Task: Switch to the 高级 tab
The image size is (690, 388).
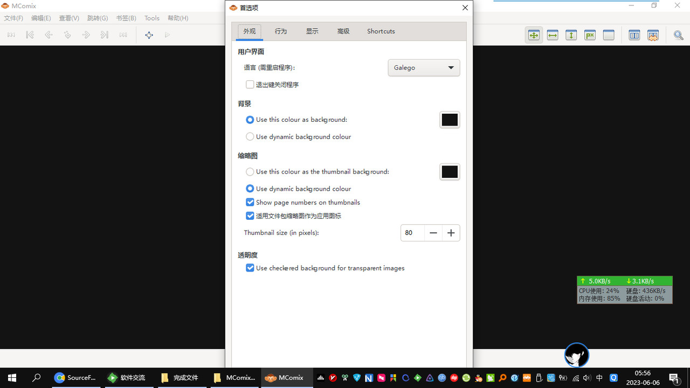Action: click(343, 31)
